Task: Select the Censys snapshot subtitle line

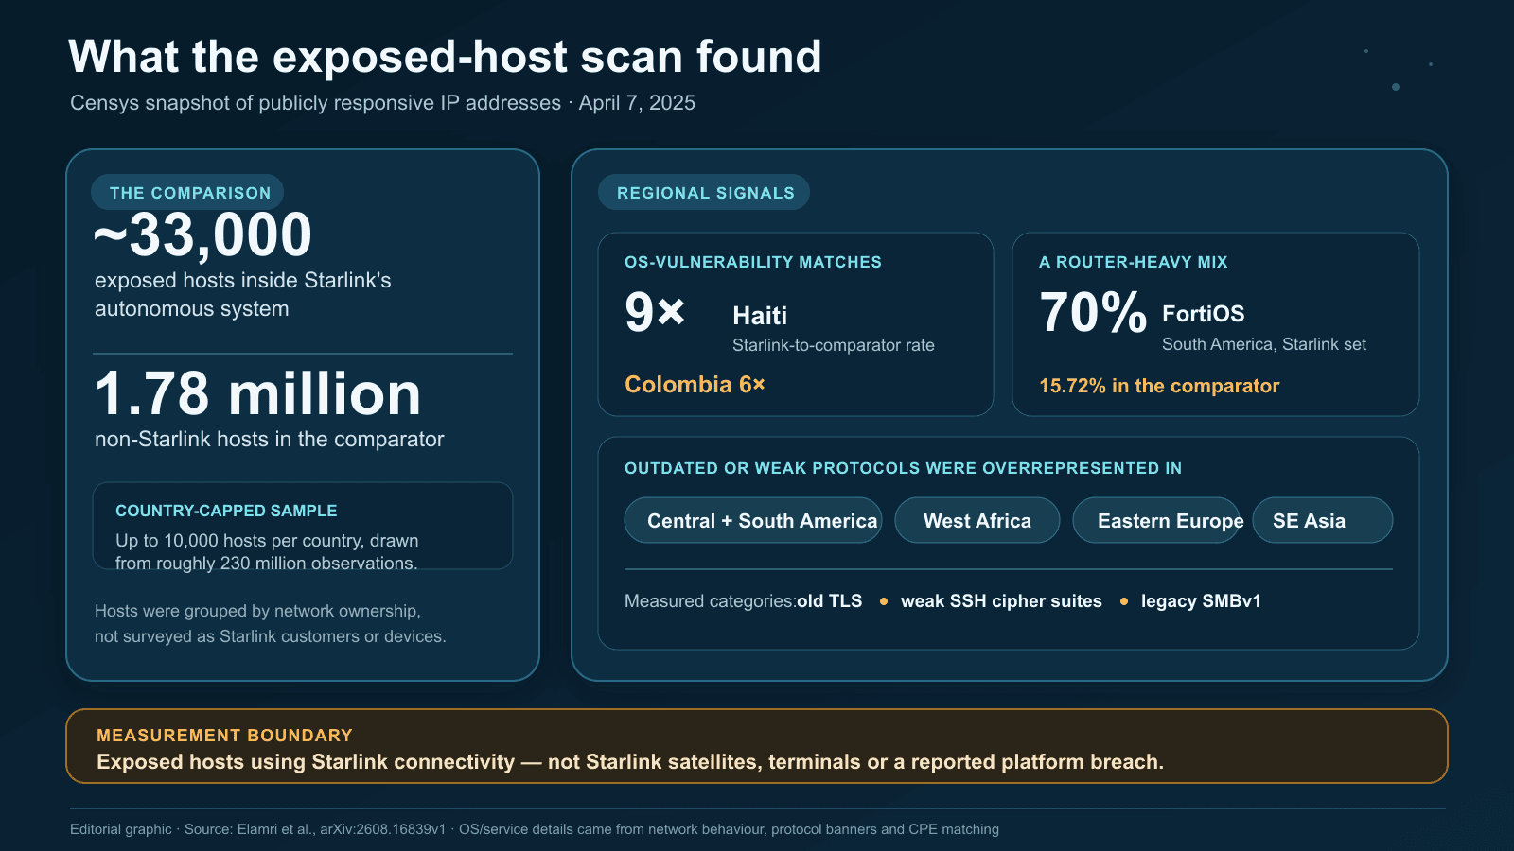Action: [x=382, y=103]
